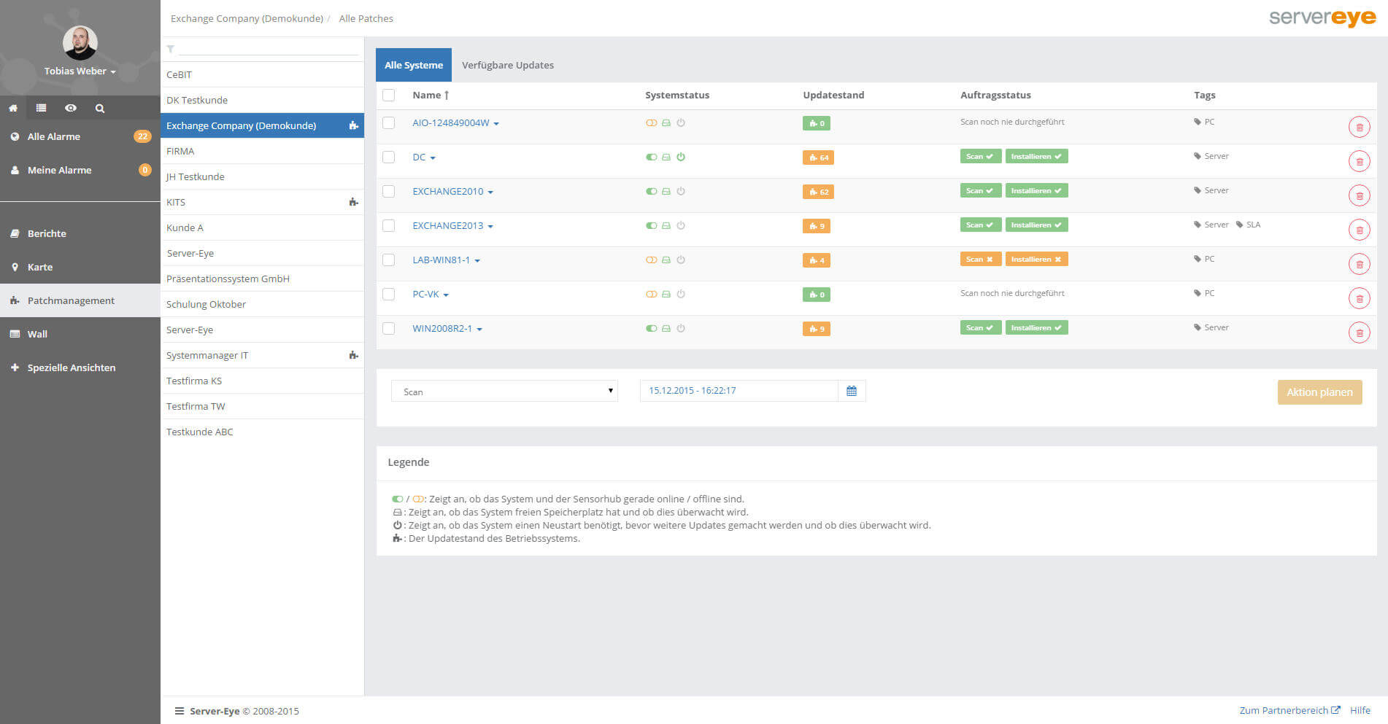Click the eye icon in sidebar toolbar
Viewport: 1388px width, 724px height.
[x=71, y=108]
